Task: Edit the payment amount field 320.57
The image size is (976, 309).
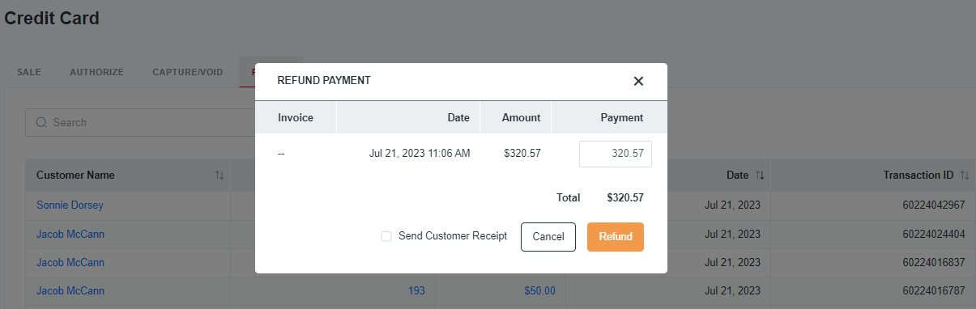Action: coord(616,154)
